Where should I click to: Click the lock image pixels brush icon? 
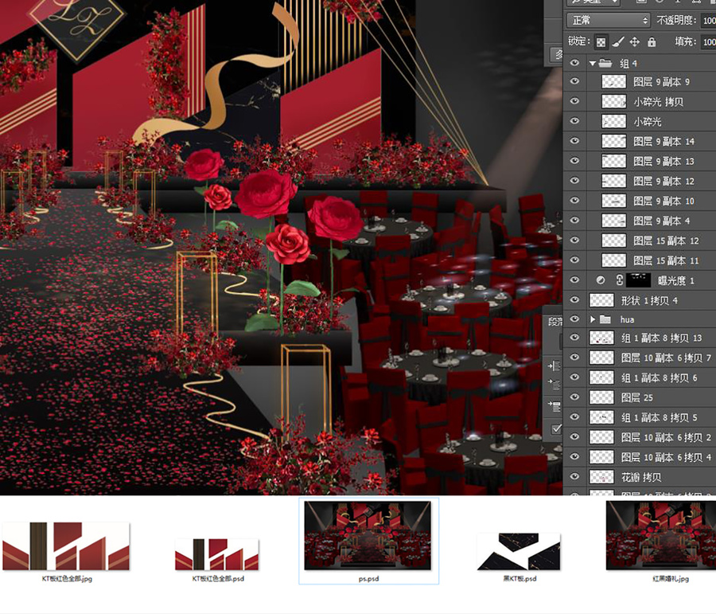[618, 42]
